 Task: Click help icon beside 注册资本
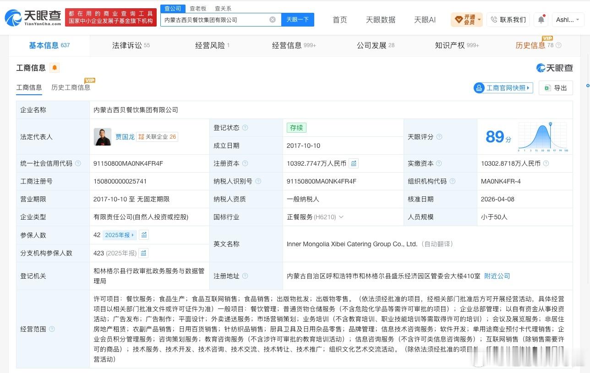point(245,163)
